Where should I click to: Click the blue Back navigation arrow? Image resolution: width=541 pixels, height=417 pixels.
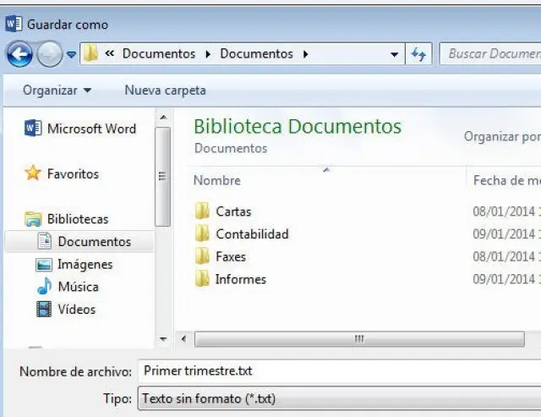tap(19, 54)
